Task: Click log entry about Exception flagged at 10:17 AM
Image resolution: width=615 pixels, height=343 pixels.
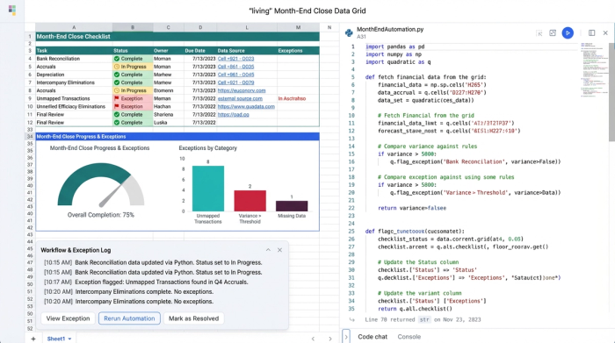Action: pyautogui.click(x=146, y=282)
